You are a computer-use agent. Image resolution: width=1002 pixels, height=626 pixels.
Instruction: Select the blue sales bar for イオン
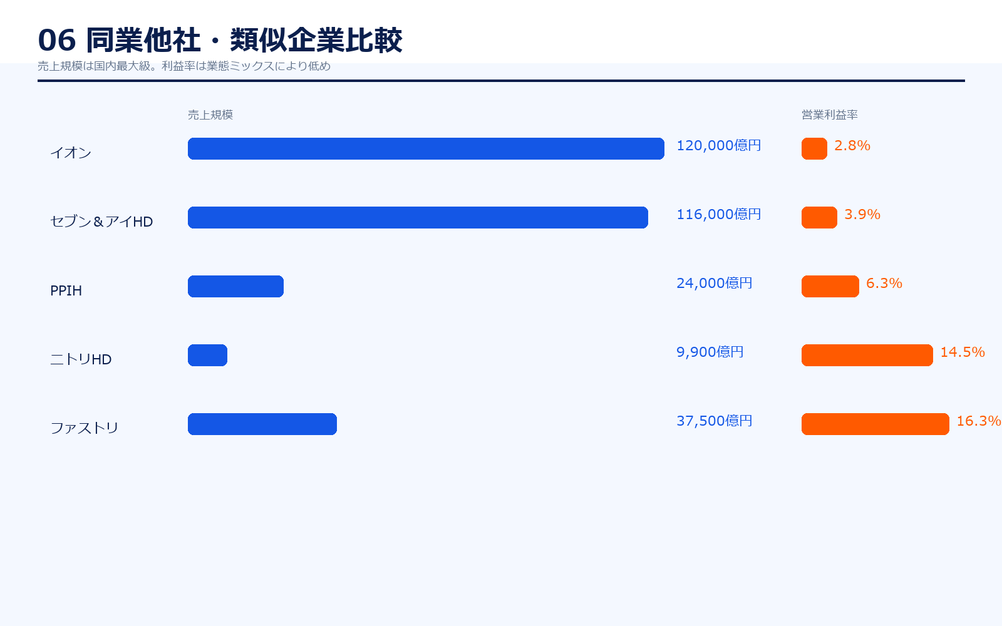point(426,148)
